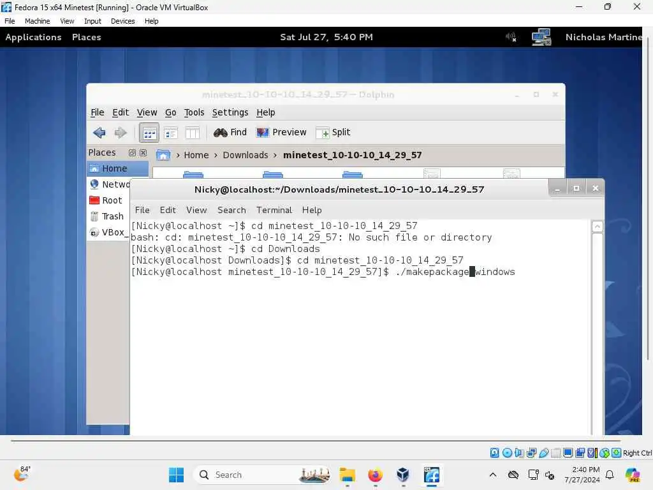This screenshot has height=490, width=653.
Task: Click VirtualBox USB devices status icon
Action: tap(543, 453)
